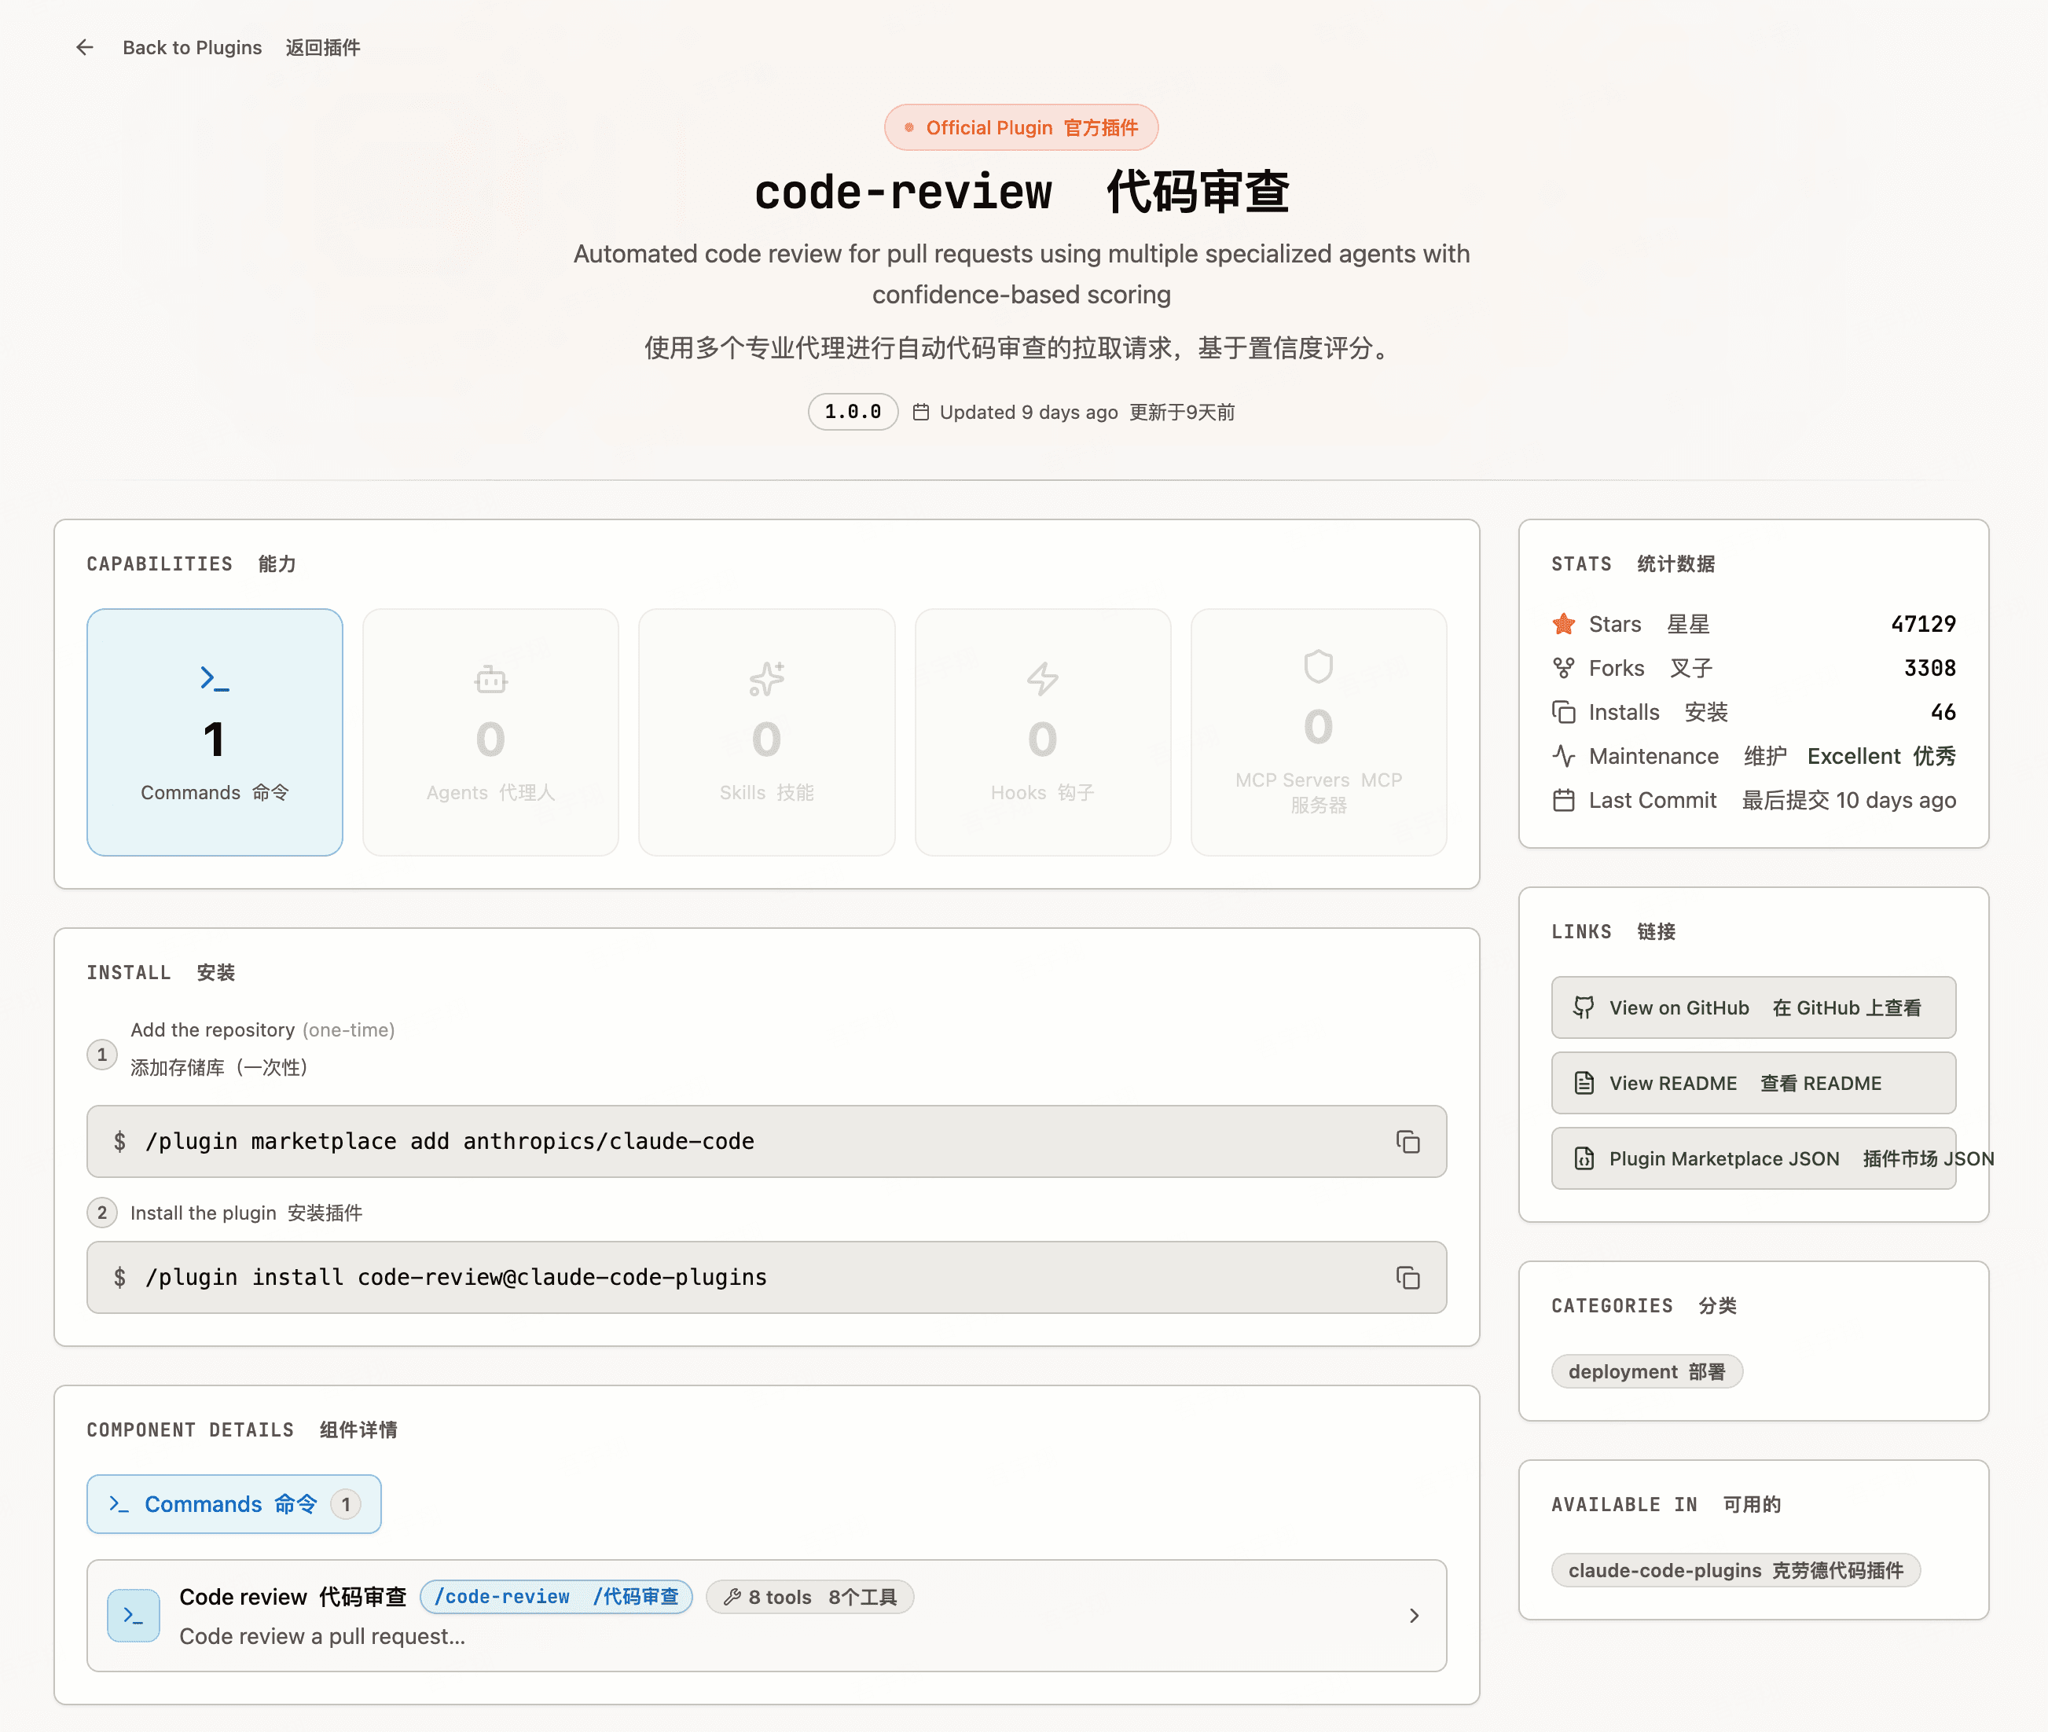Open View README button
Screen dimensions: 2048x1732
point(1753,1083)
